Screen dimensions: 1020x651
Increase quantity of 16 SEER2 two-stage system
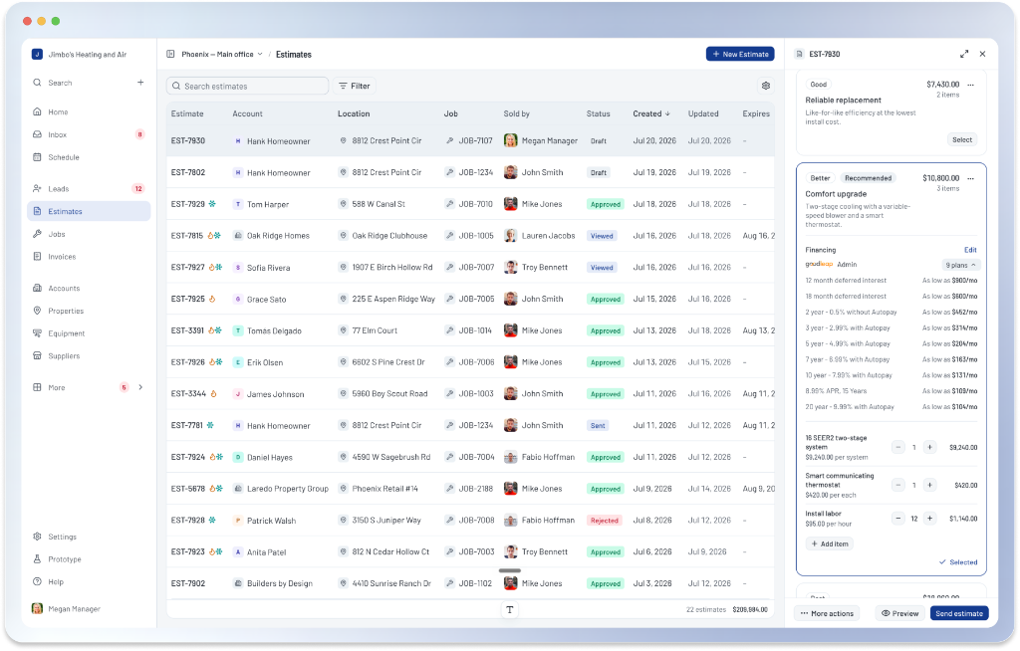point(929,448)
